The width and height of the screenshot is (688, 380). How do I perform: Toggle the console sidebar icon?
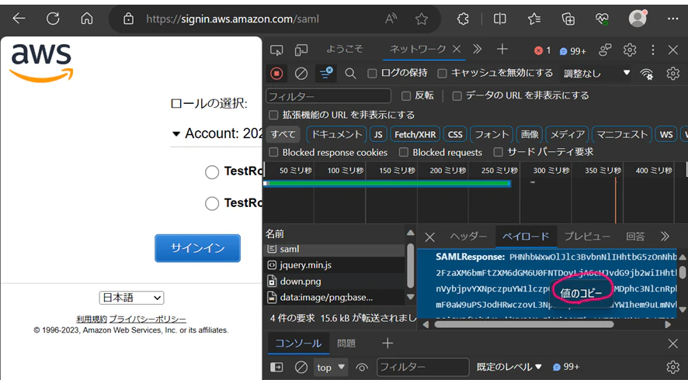point(276,367)
